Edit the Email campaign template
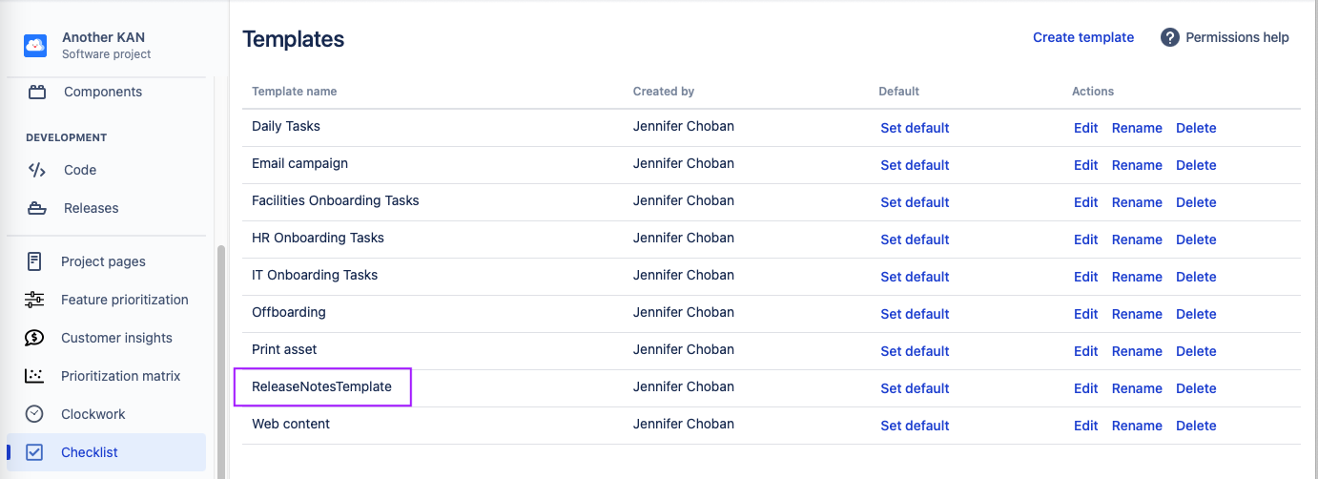The height and width of the screenshot is (479, 1318). [1085, 165]
